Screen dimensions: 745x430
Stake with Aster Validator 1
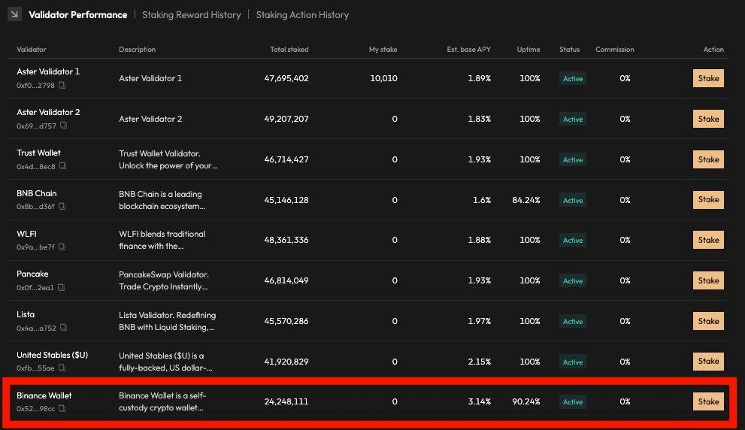coord(708,78)
